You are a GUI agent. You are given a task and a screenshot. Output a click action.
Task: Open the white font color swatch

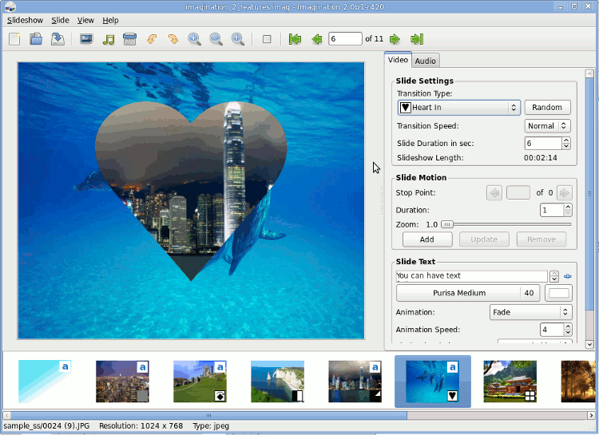click(x=558, y=293)
